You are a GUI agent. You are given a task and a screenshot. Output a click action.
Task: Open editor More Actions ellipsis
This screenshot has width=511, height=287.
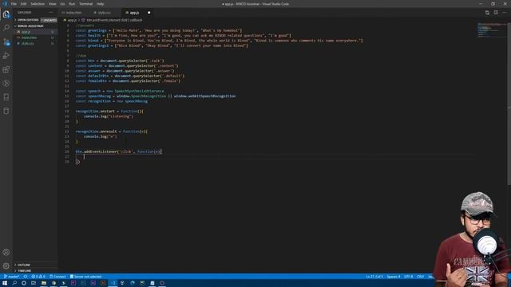click(x=505, y=13)
